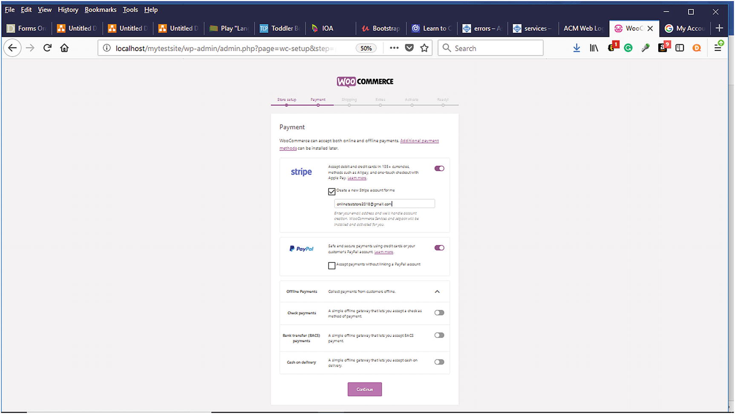The width and height of the screenshot is (735, 414).
Task: Open the browser home page
Action: coord(64,48)
